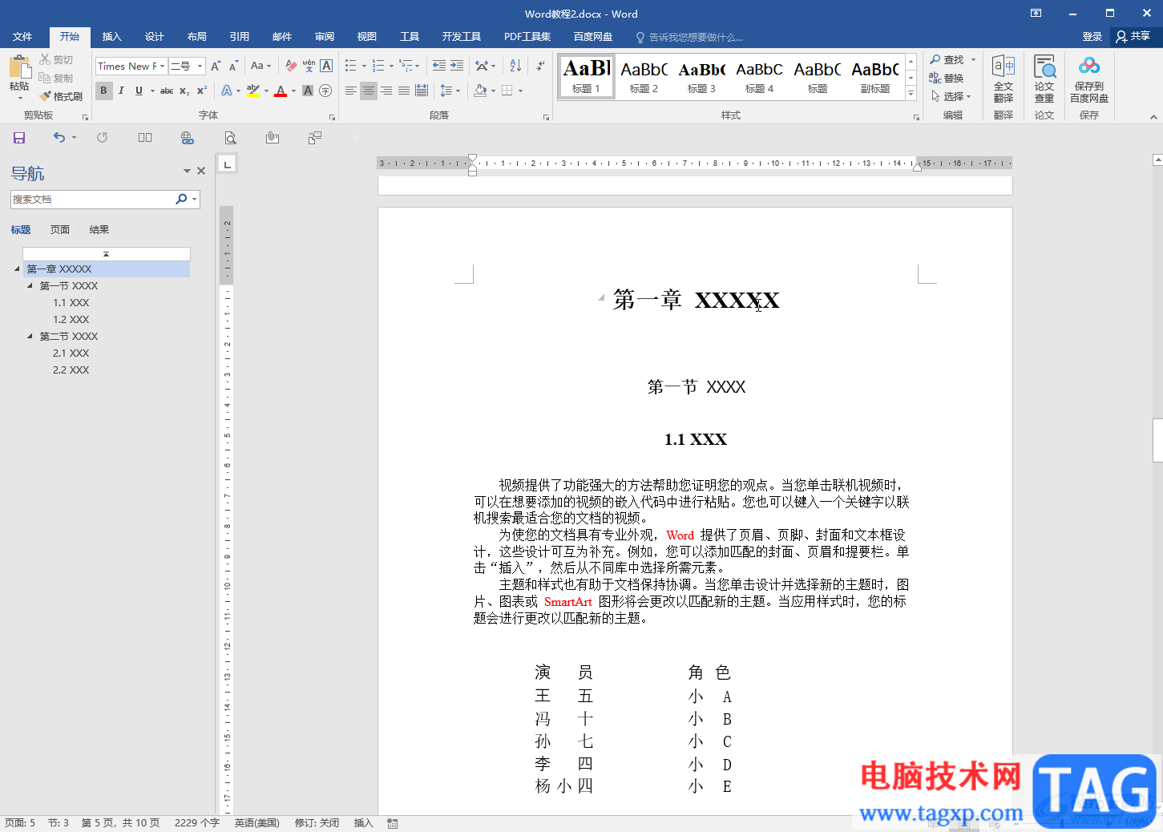Screen dimensions: 1163x832
Task: Increase paragraph indent
Action: click(x=457, y=66)
